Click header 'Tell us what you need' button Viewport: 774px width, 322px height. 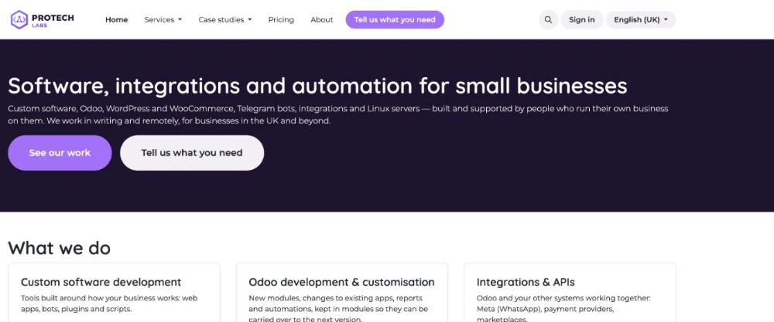coord(395,20)
